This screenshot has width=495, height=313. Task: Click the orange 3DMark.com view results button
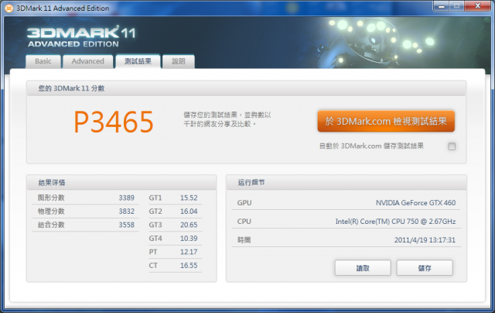[386, 121]
